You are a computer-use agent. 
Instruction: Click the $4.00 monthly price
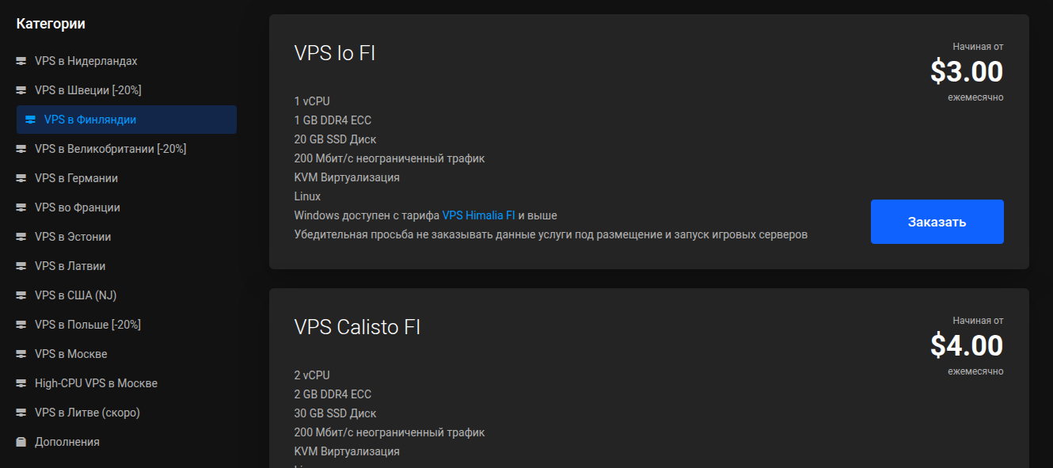tap(966, 346)
